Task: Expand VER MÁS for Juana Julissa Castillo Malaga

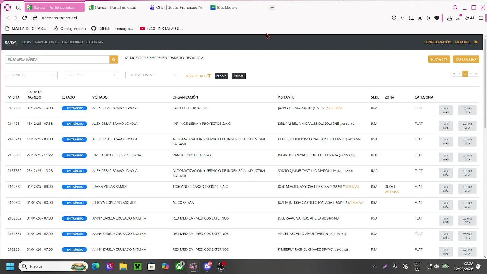Action: [x=356, y=202]
